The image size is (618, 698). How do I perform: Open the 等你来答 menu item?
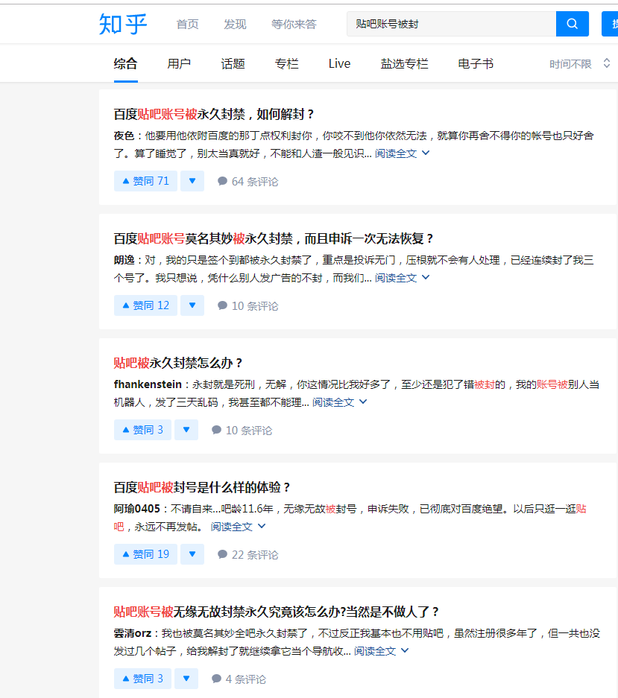pos(294,23)
